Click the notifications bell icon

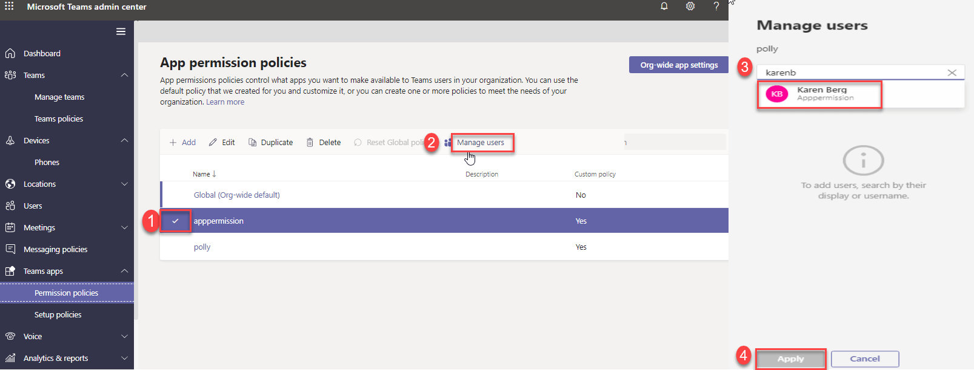click(x=664, y=7)
